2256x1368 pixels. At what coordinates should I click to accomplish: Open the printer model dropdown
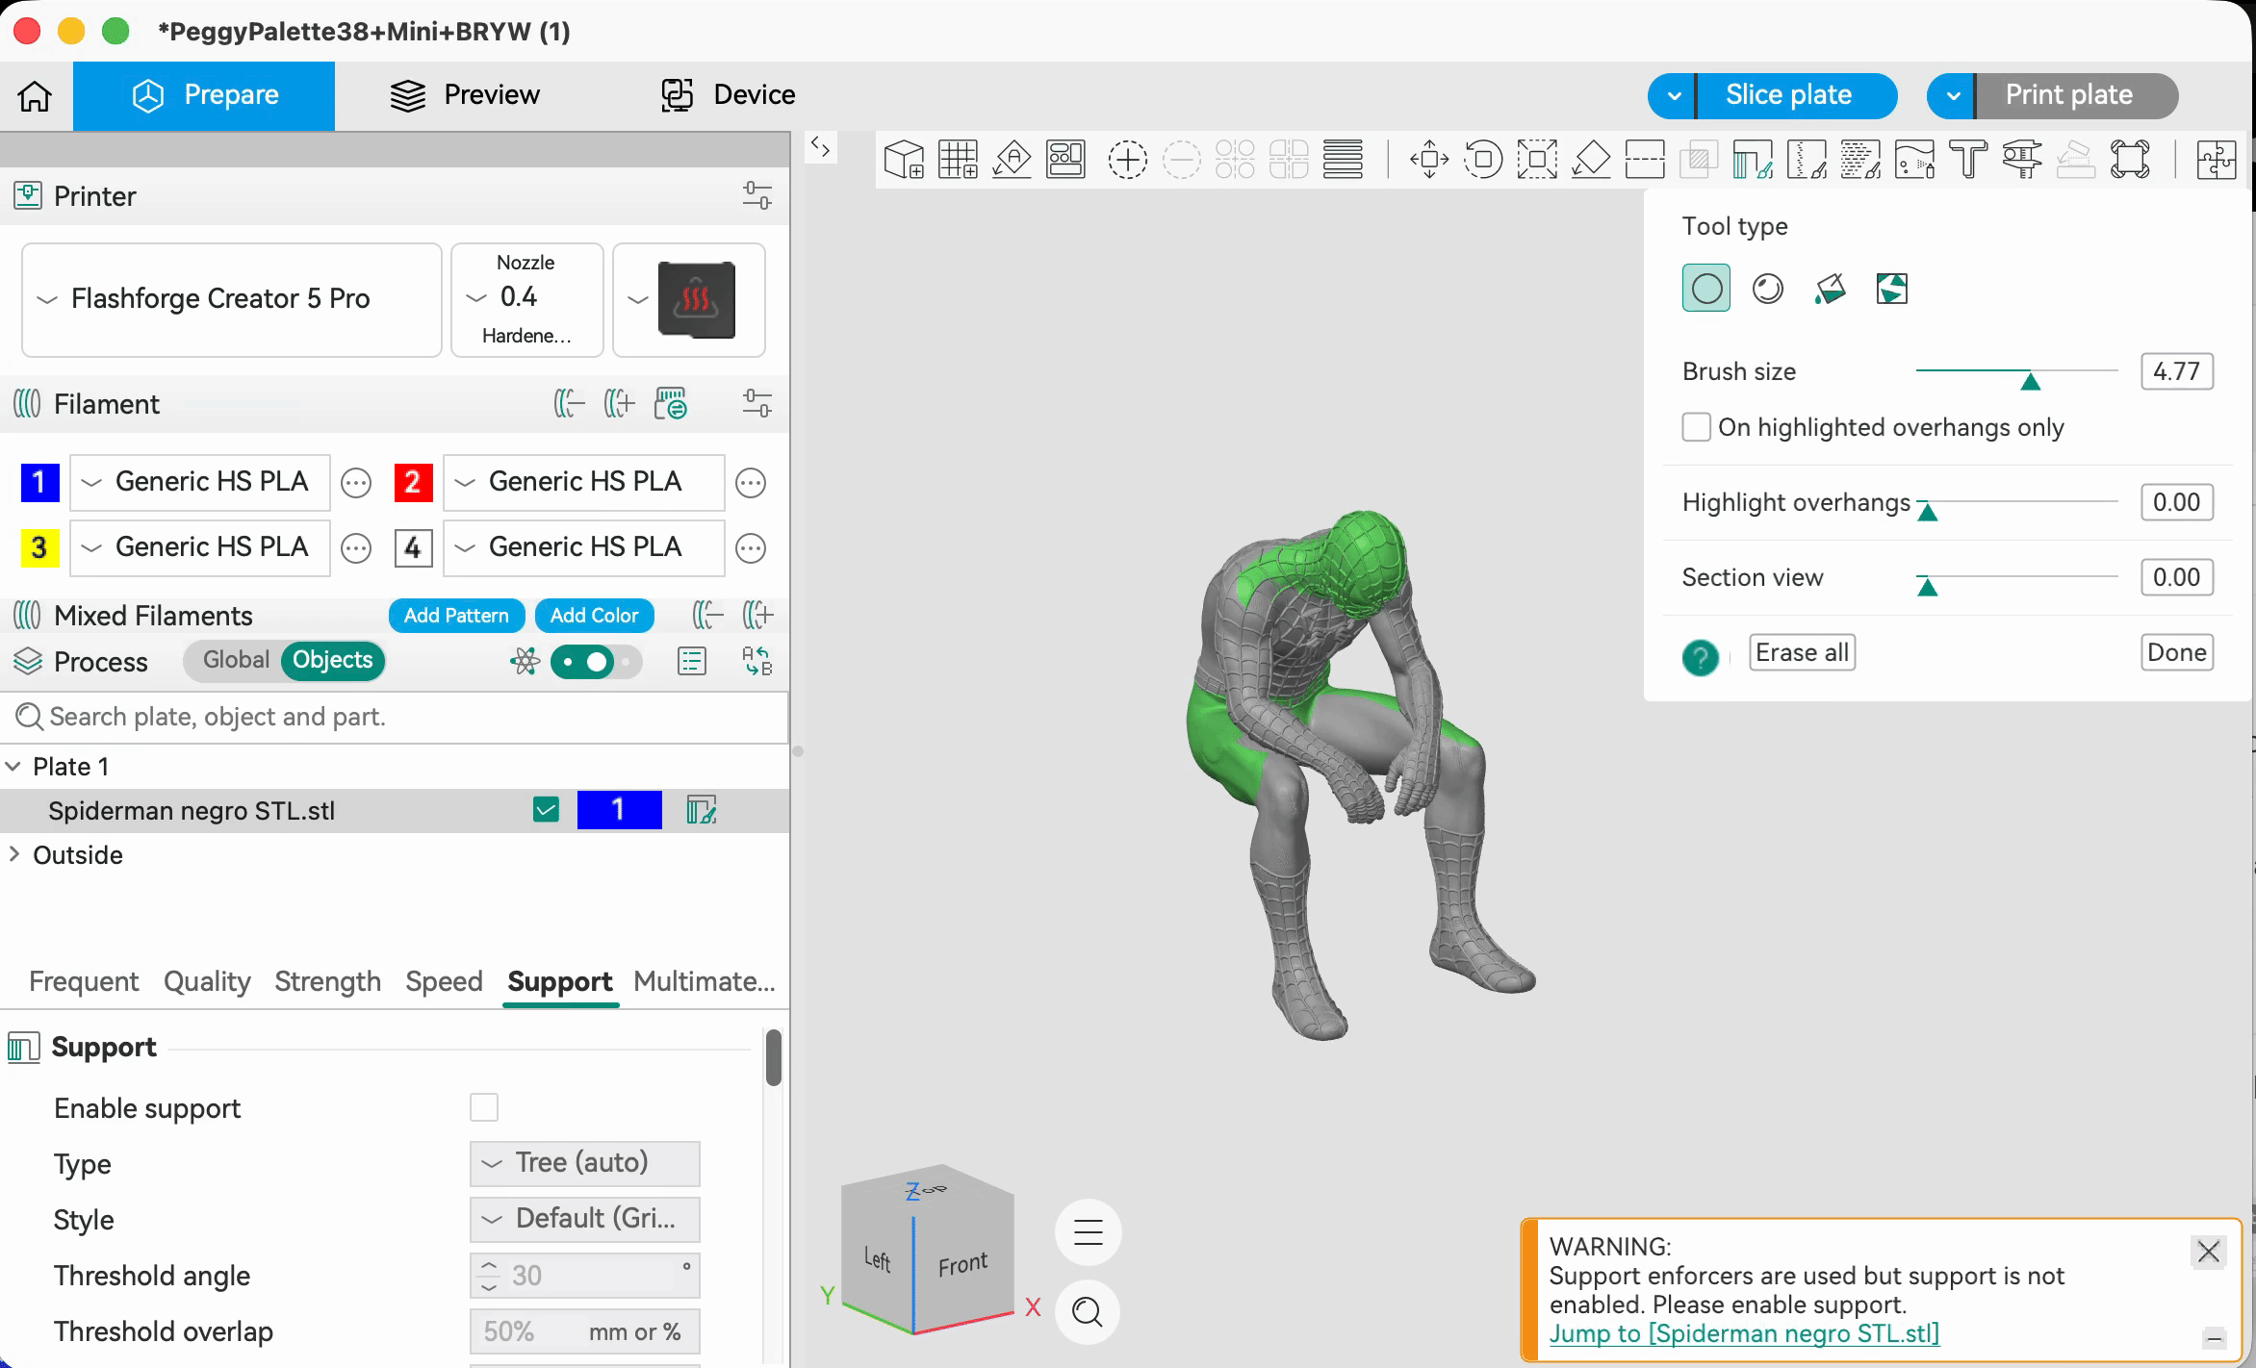coord(231,299)
